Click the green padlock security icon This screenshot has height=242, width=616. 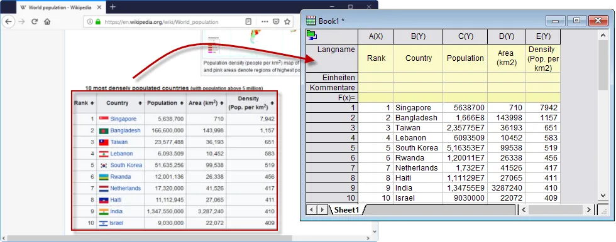click(98, 22)
